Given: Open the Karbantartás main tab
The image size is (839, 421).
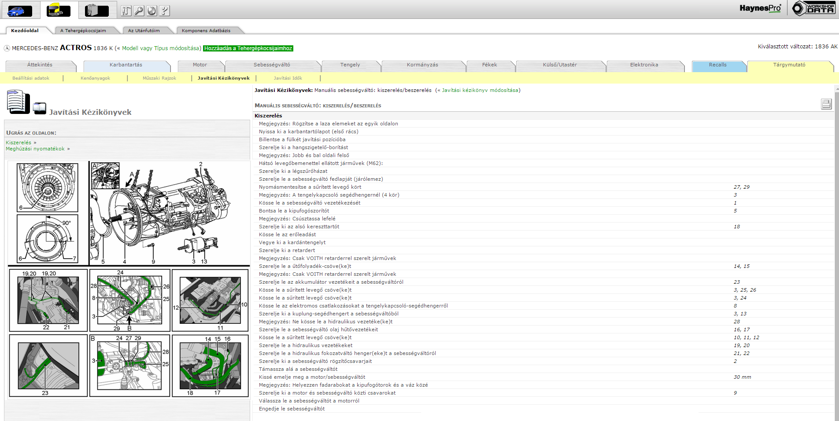Looking at the screenshot, I should click(x=126, y=65).
